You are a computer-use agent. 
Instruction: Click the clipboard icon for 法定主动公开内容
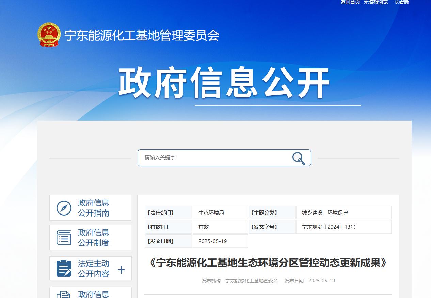click(x=64, y=268)
